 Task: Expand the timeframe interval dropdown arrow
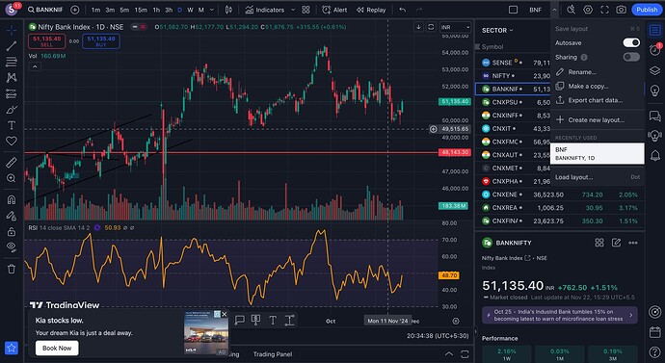pyautogui.click(x=212, y=10)
